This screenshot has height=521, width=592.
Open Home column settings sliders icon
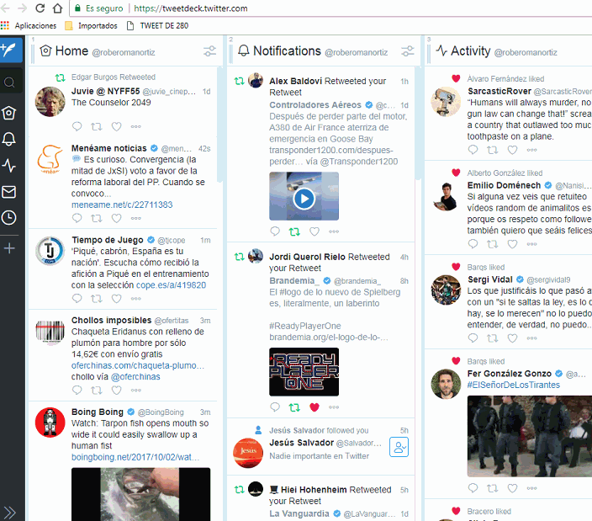(209, 51)
